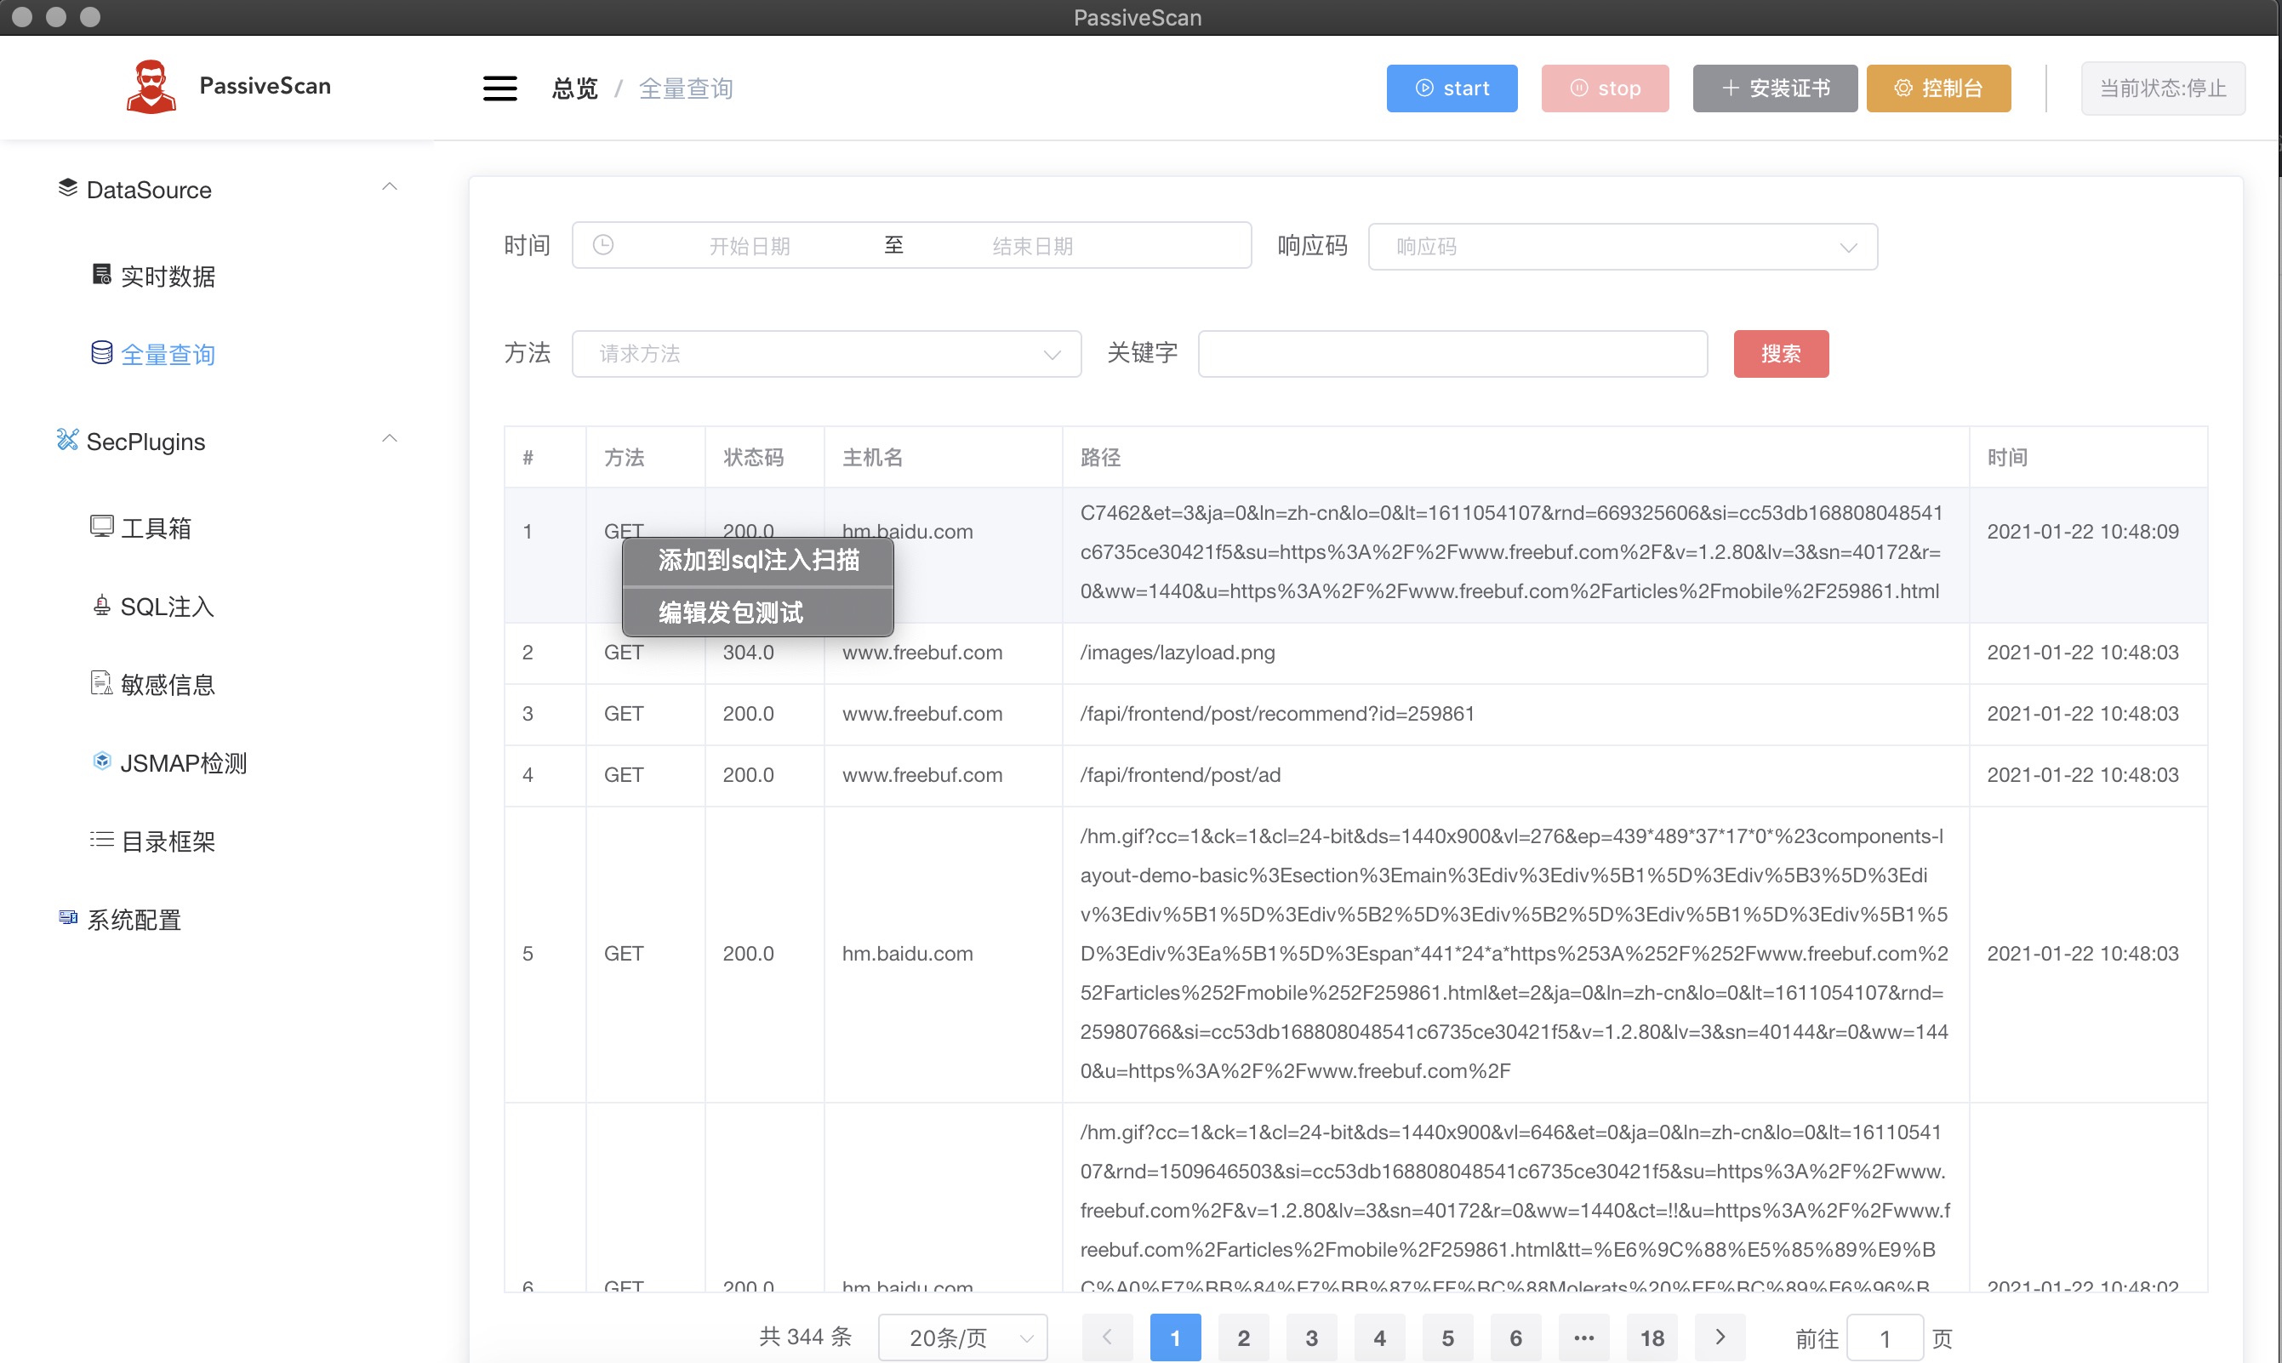Viewport: 2282px width, 1363px height.
Task: Click the 系统配置 settings icon
Action: (68, 917)
